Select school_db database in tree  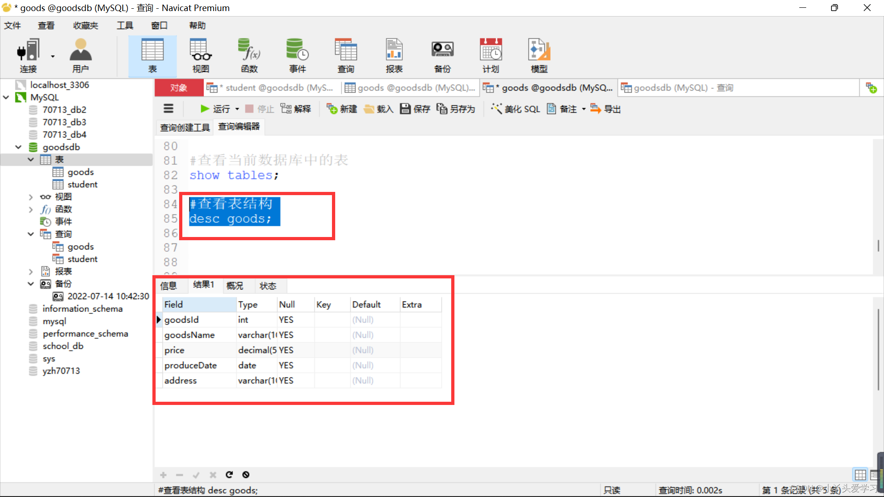[63, 346]
